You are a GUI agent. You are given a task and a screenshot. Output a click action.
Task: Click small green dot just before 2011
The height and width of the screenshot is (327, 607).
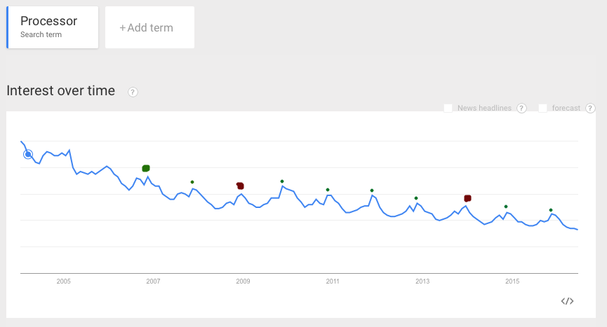pyautogui.click(x=328, y=190)
